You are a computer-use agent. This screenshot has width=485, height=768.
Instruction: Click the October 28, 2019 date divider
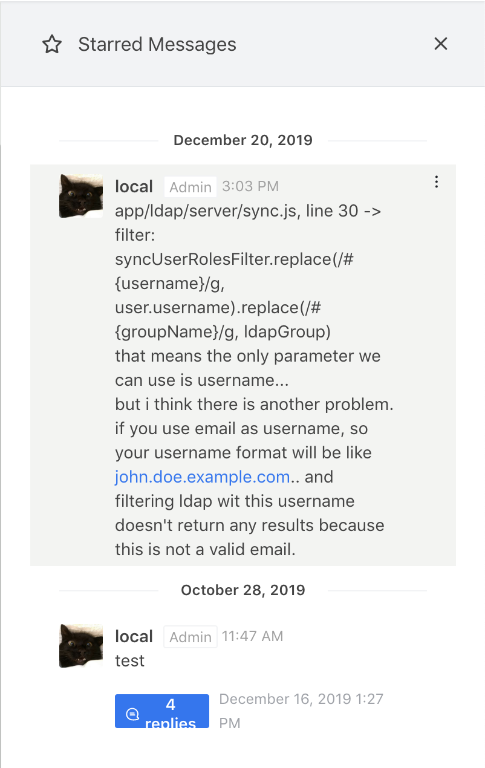(x=243, y=590)
